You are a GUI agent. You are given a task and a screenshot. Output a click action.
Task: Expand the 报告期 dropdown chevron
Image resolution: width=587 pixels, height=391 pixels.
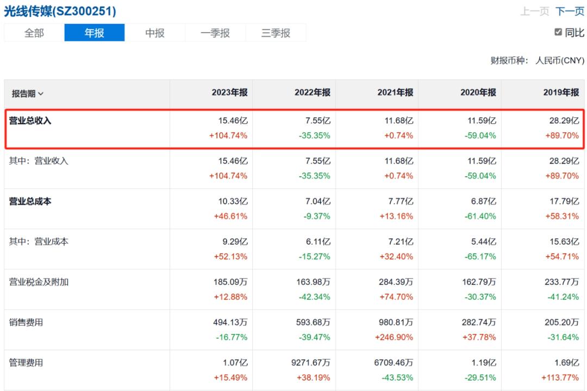[41, 94]
